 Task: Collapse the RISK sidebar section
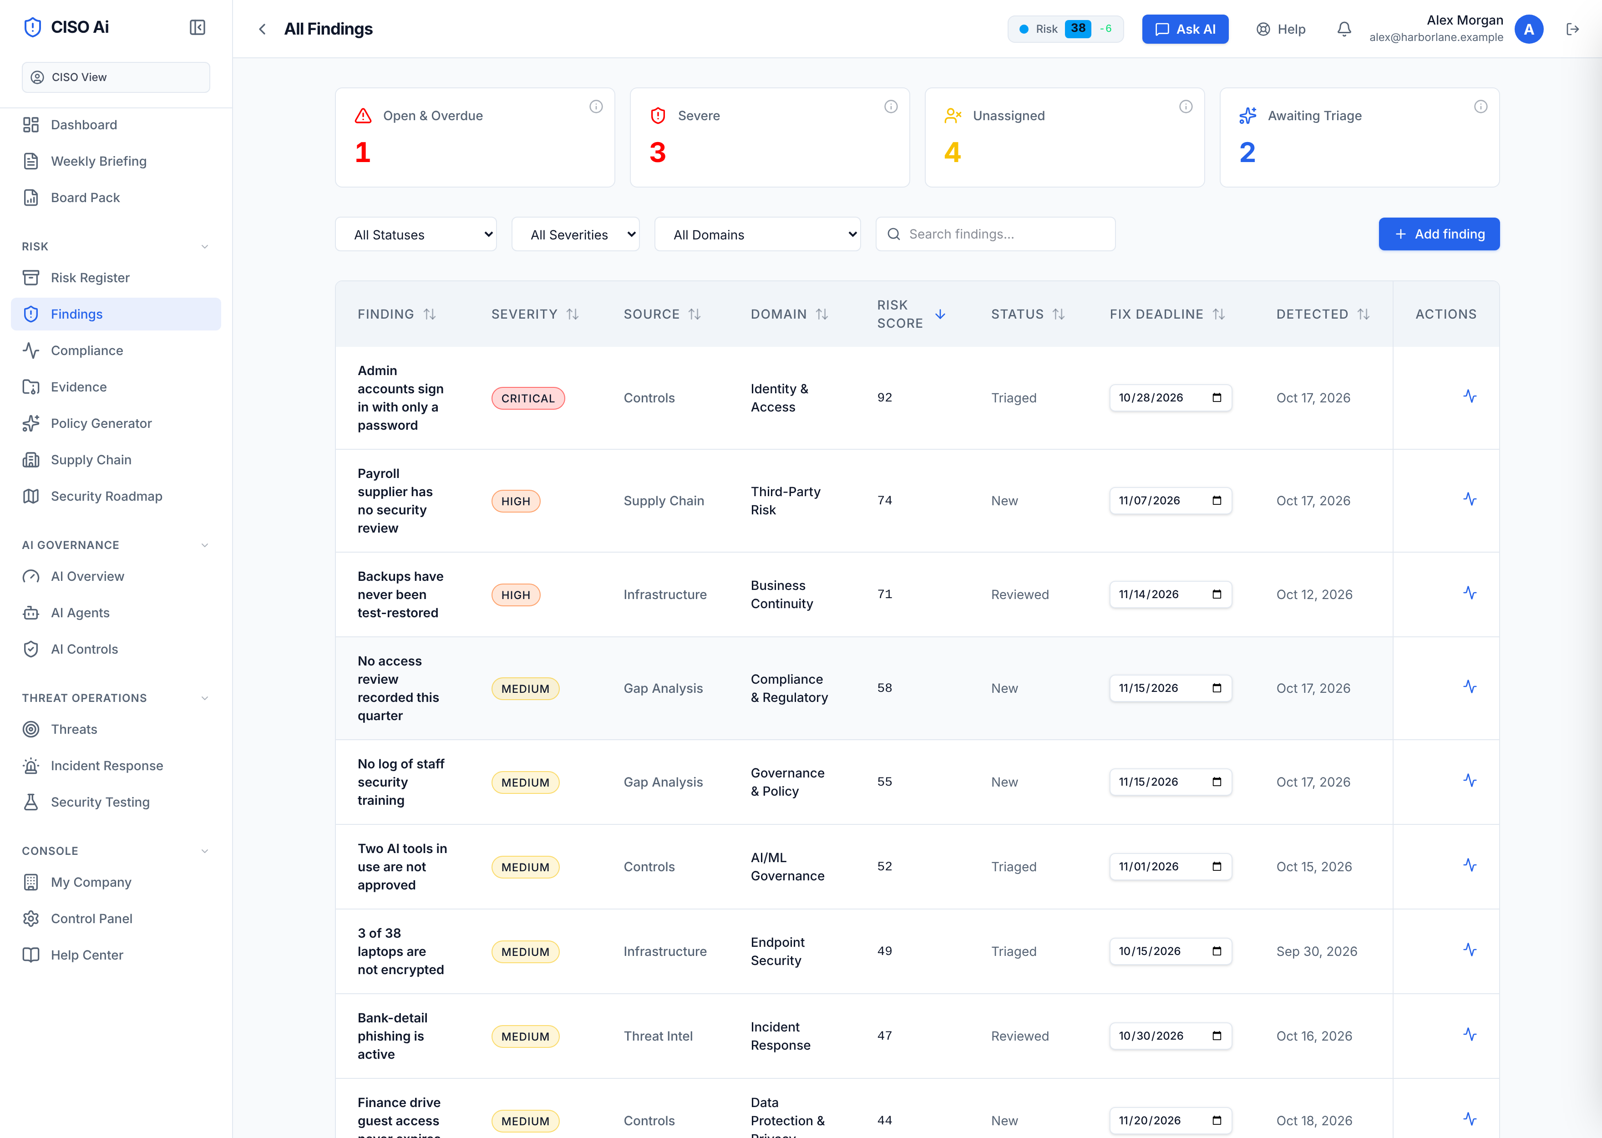(x=204, y=247)
